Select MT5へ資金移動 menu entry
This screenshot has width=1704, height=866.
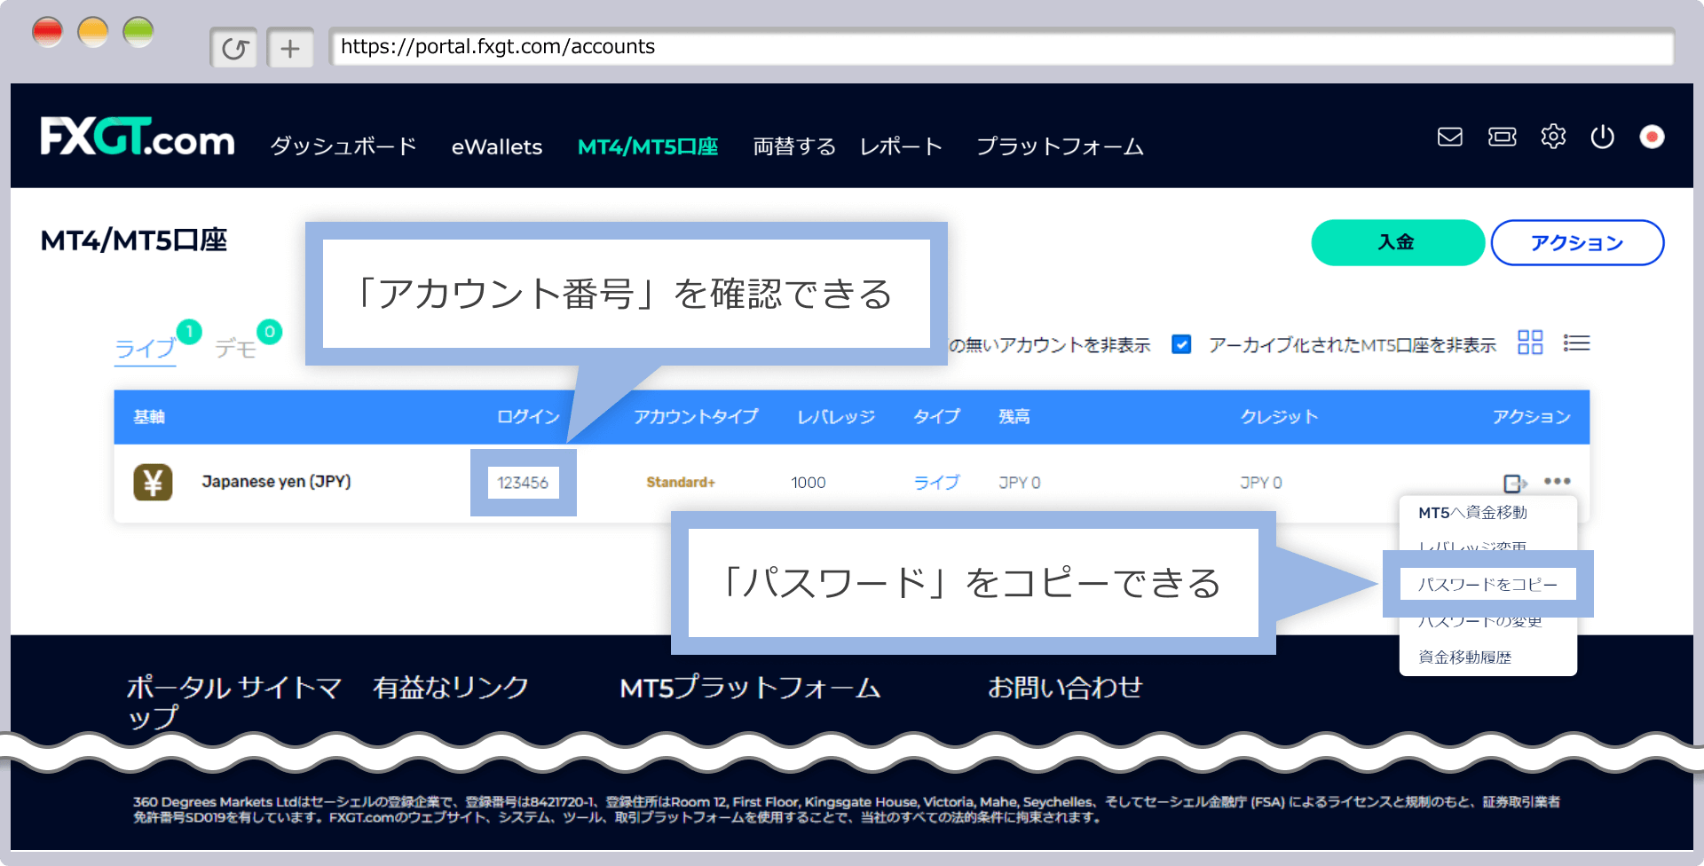[x=1473, y=513]
